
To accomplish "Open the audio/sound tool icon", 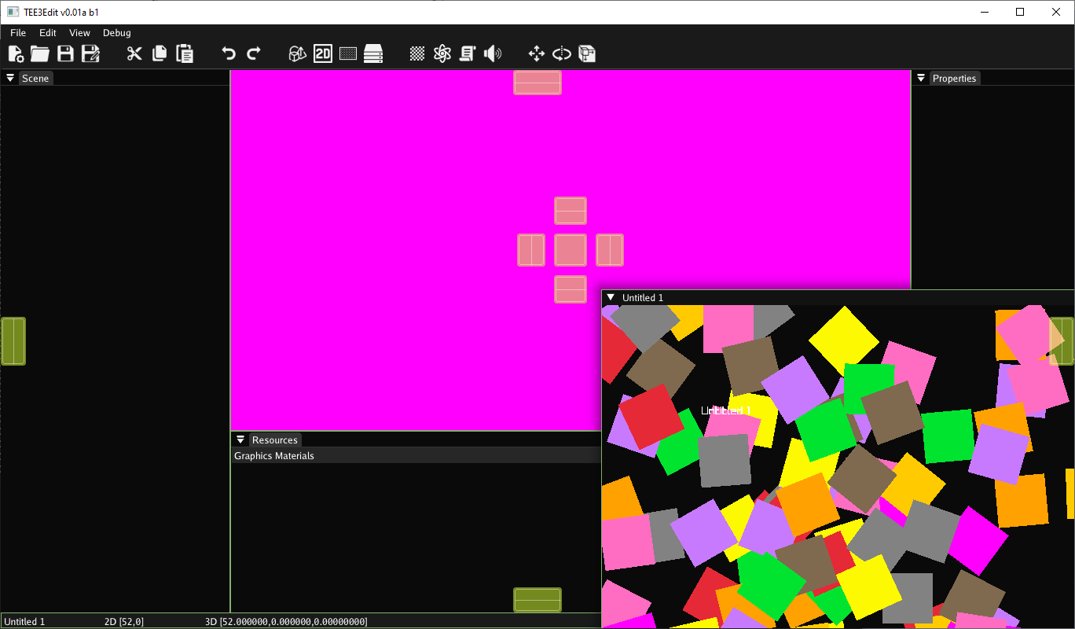I will [x=493, y=53].
